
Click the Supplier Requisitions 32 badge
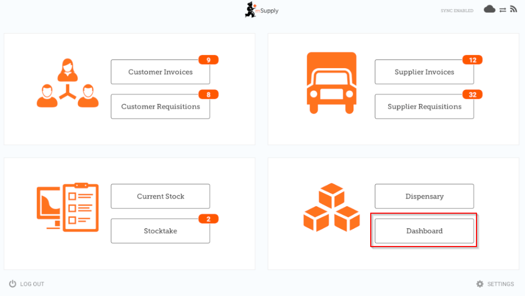pos(472,94)
